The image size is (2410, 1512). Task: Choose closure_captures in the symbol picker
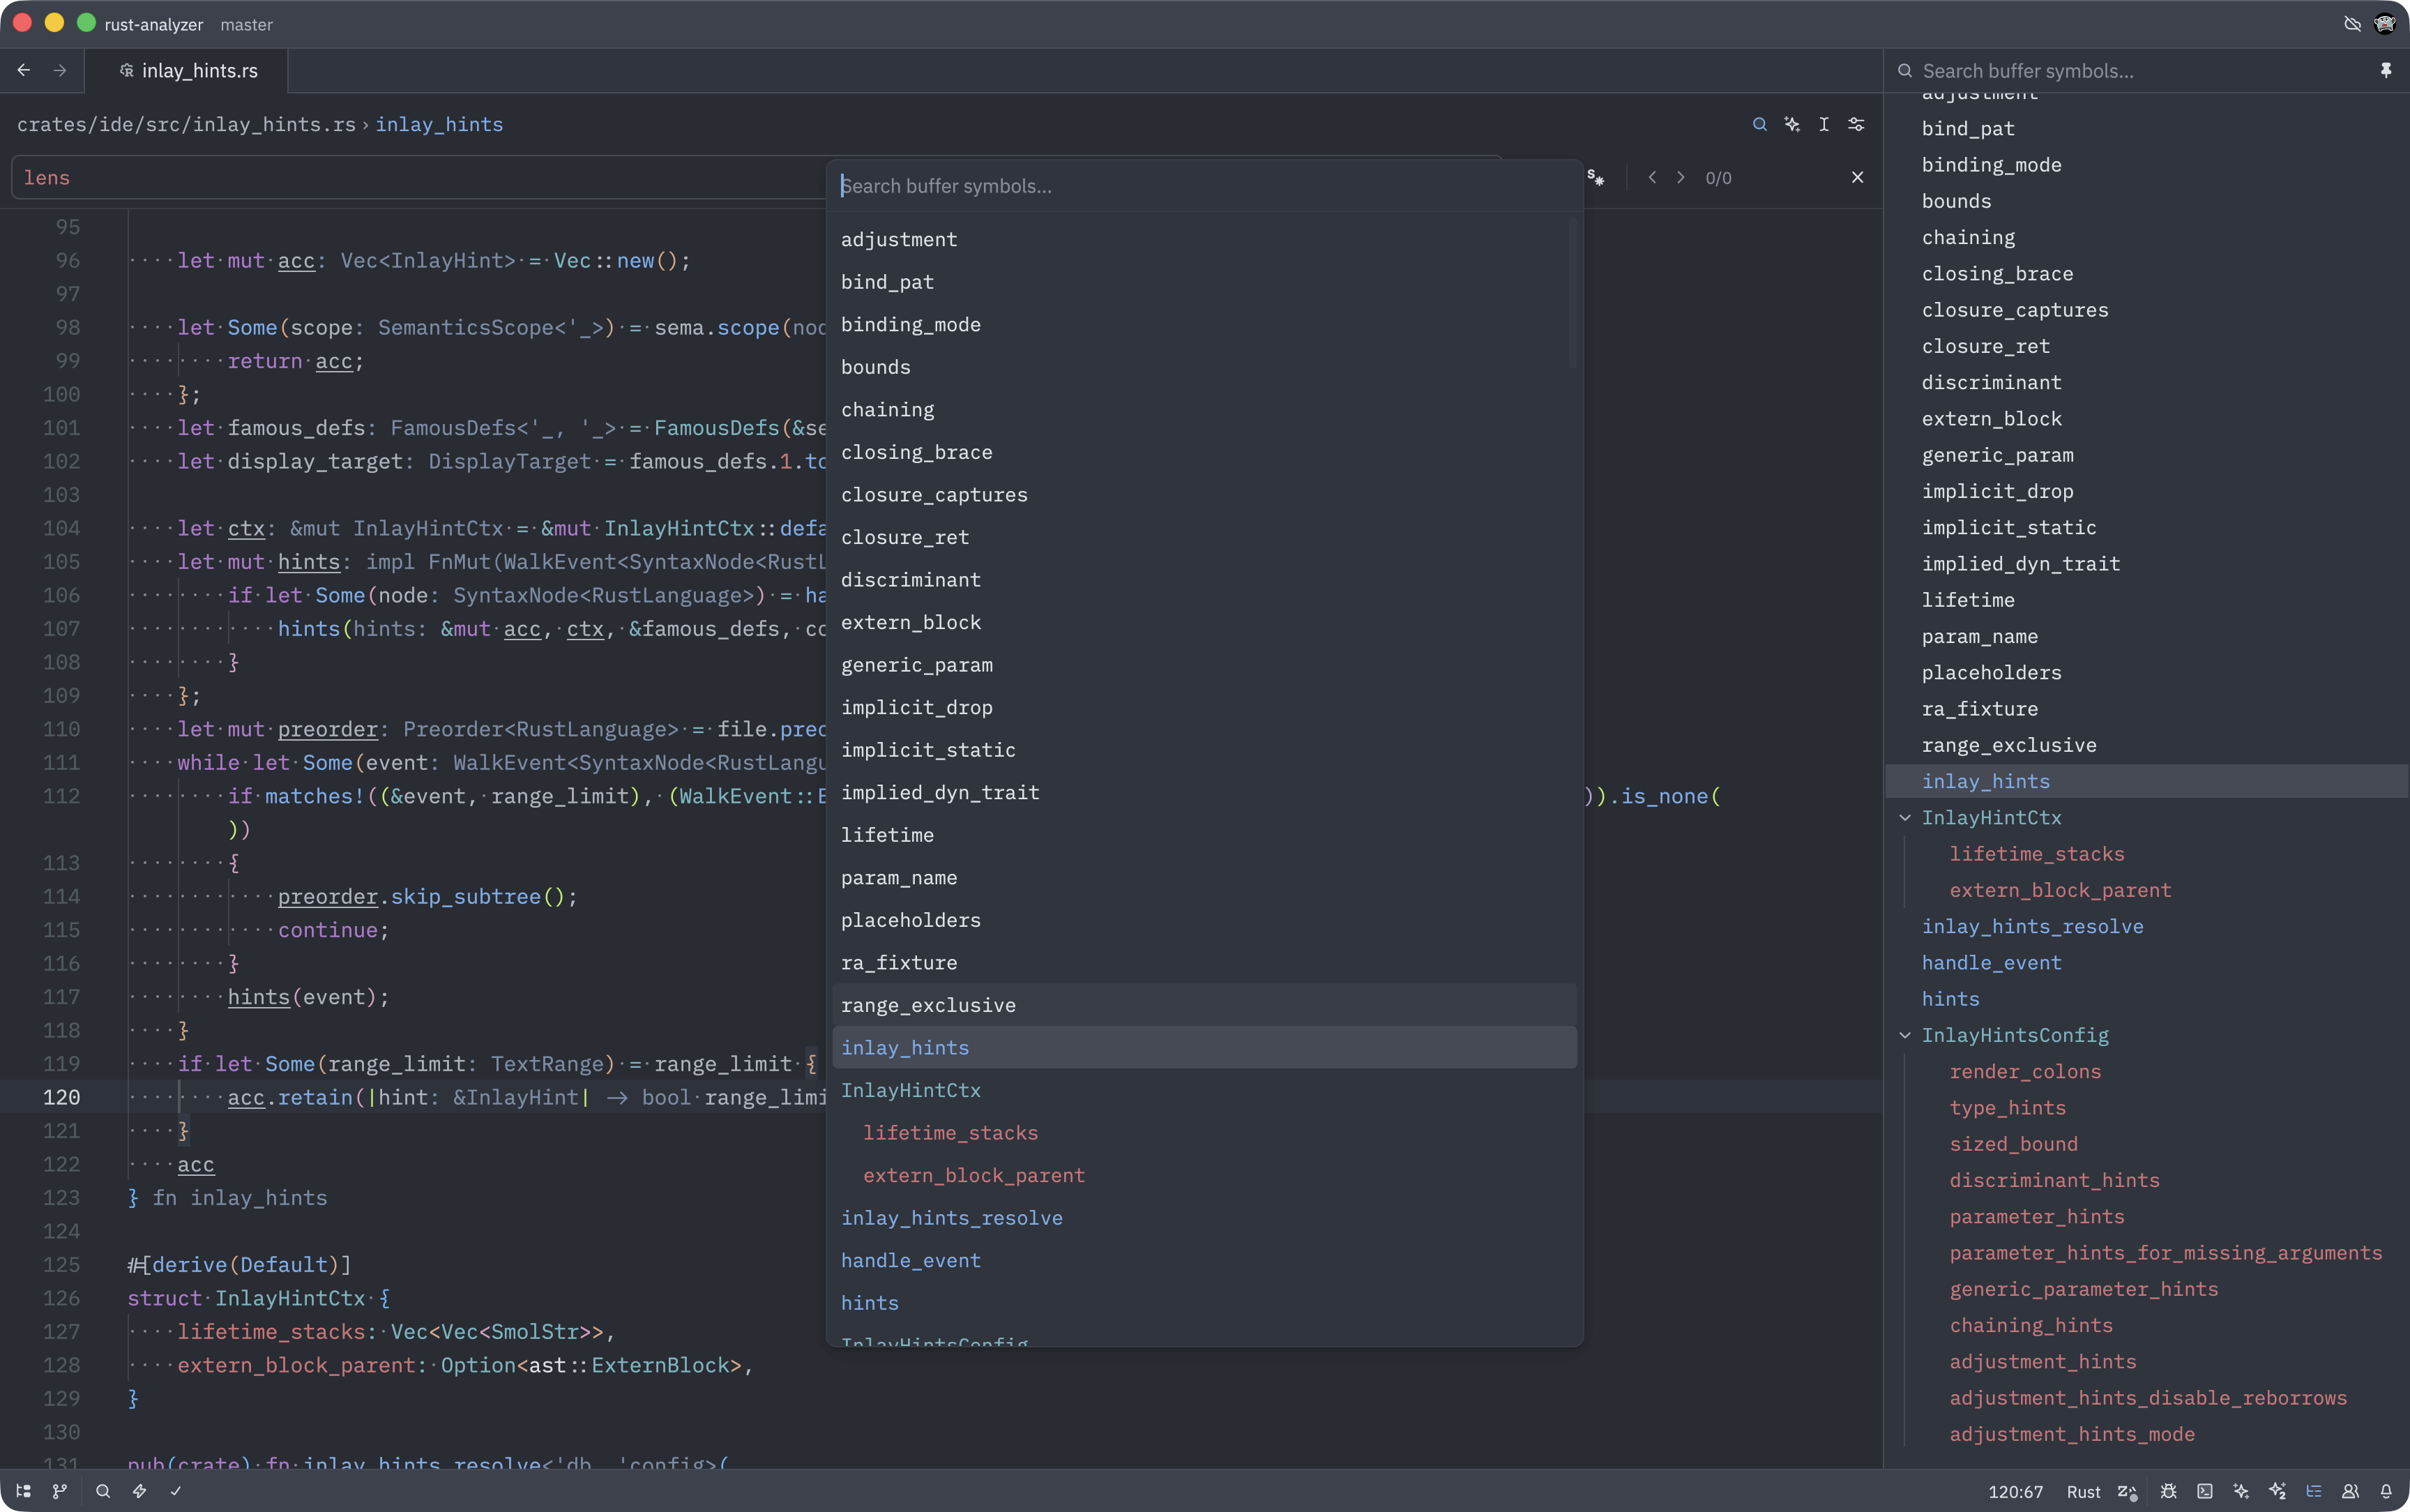click(934, 495)
